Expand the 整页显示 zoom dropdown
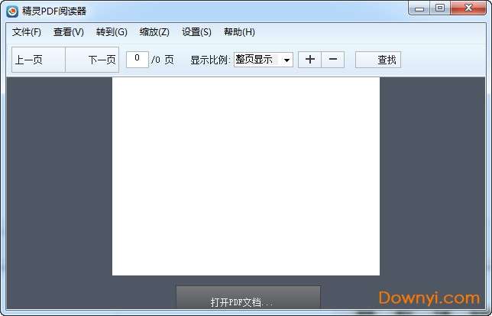This screenshot has height=316, width=492. (x=286, y=60)
